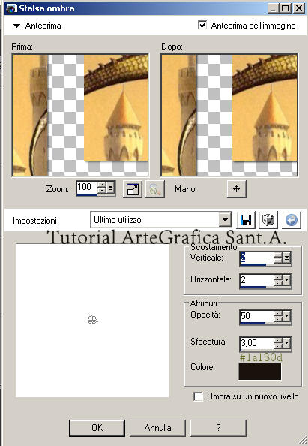The image size is (308, 446).
Task: Click the save preset floppy disk icon
Action: [246, 220]
